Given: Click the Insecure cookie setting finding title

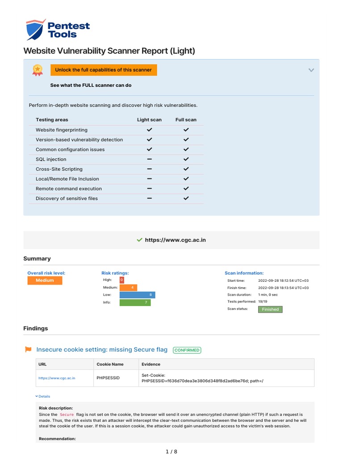Looking at the screenshot, I should [102, 350].
